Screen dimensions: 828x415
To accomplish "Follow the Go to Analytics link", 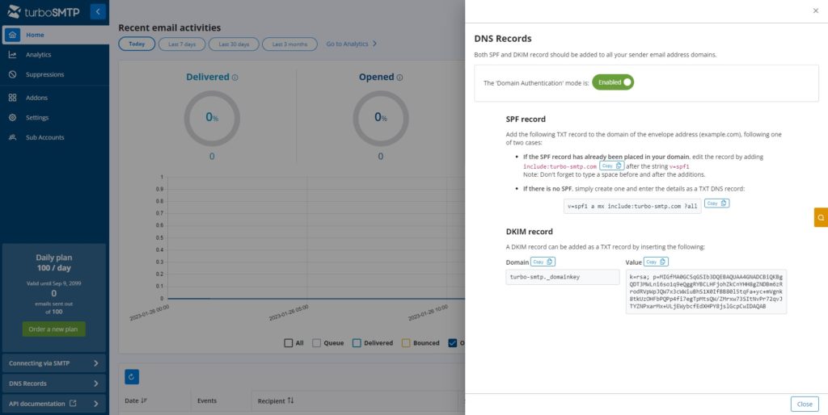I will point(351,44).
